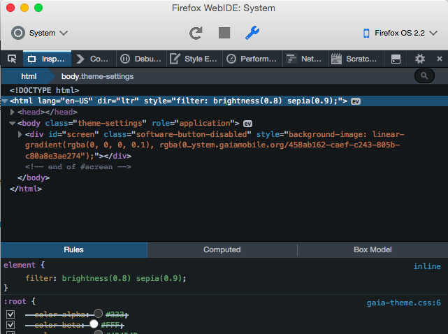Click the search HTML magnifier icon

pos(424,76)
